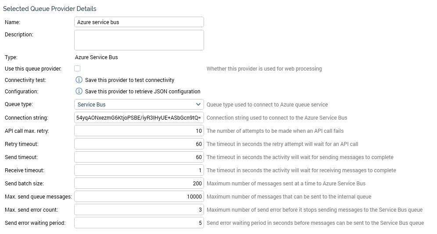This screenshot has width=437, height=234.
Task: Click the Azure Service Bus type text
Action: pyautogui.click(x=97, y=57)
